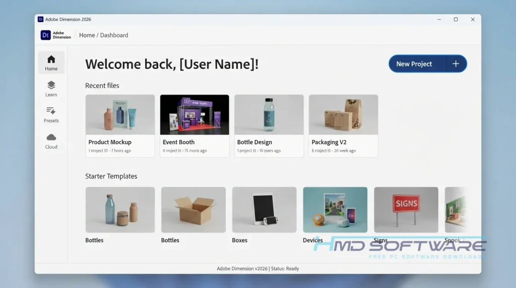Click the Starter Templates heading
The height and width of the screenshot is (288, 516).
111,176
